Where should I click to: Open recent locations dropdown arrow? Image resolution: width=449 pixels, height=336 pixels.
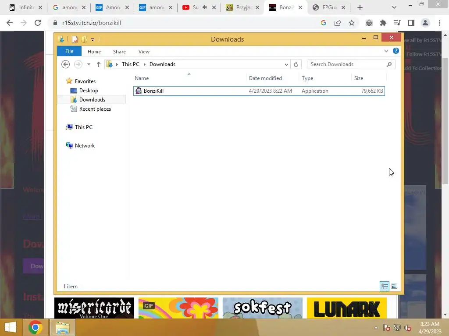pos(89,64)
